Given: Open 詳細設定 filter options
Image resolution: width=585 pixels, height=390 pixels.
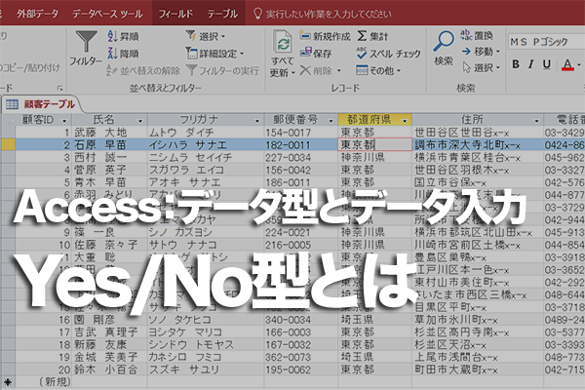Looking at the screenshot, I should pyautogui.click(x=214, y=54).
